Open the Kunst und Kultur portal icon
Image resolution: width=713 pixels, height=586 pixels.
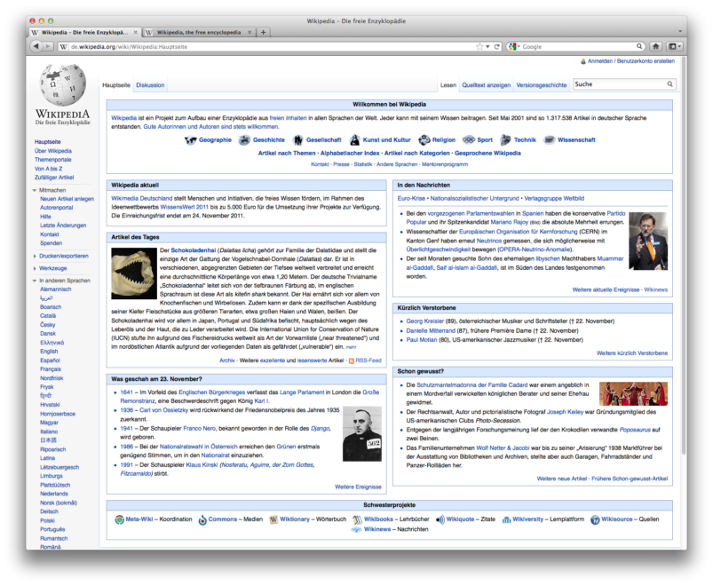(x=354, y=140)
